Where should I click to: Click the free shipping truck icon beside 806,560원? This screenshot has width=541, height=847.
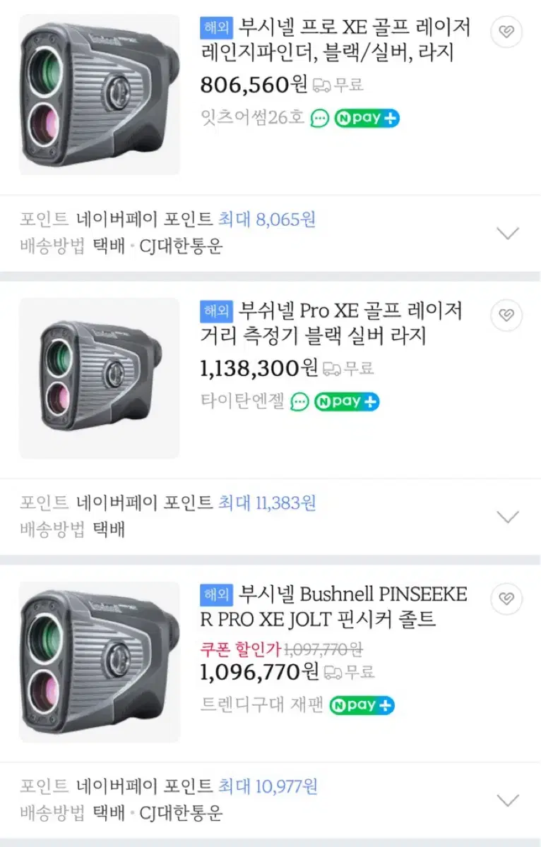[321, 85]
